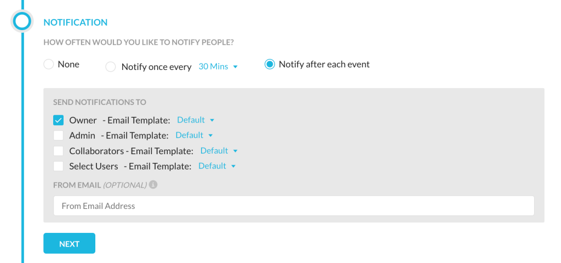The height and width of the screenshot is (263, 561).
Task: Click the Send Notifications To heading
Action: point(100,102)
